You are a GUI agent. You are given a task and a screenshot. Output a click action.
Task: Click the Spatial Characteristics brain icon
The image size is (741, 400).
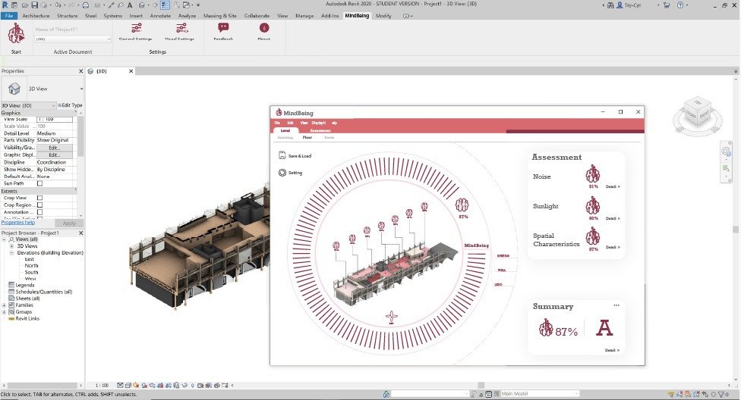click(593, 236)
